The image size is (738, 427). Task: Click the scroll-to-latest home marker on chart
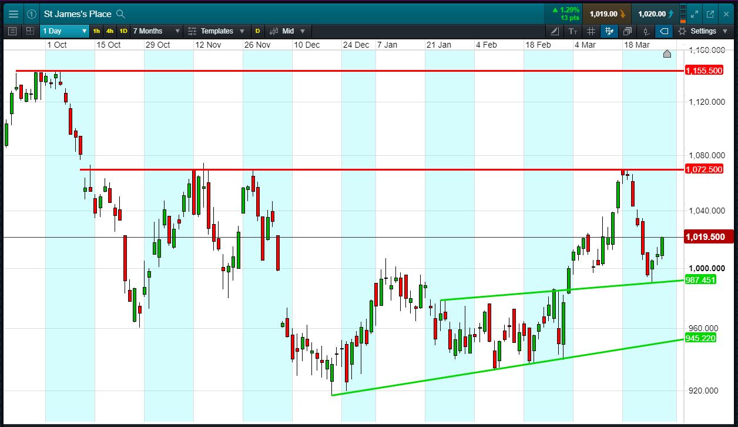point(667,54)
